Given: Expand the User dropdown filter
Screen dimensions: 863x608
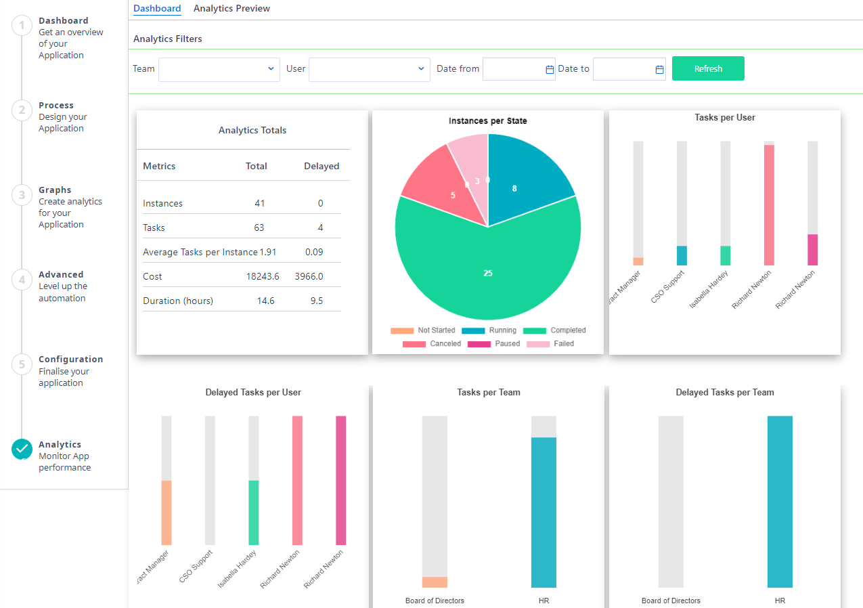Looking at the screenshot, I should pos(369,69).
